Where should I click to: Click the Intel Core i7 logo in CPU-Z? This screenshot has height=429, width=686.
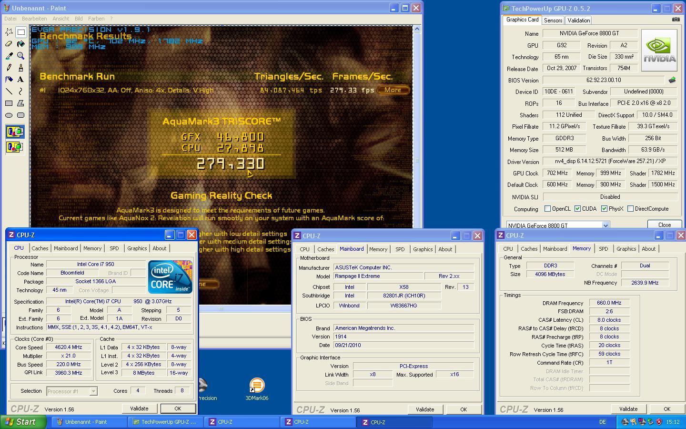pos(170,276)
